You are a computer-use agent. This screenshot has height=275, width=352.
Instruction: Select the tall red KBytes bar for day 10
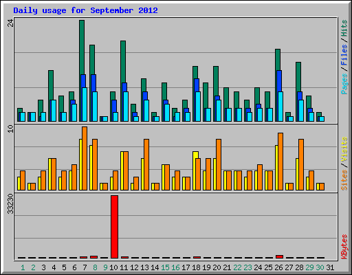[114, 227]
